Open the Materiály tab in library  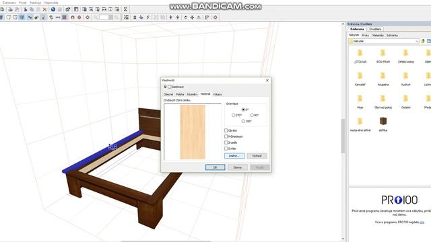[x=378, y=36]
